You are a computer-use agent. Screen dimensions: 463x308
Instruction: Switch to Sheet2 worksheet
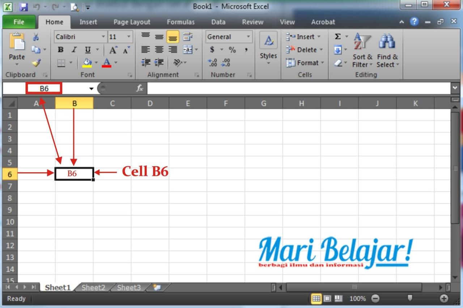pyautogui.click(x=93, y=288)
